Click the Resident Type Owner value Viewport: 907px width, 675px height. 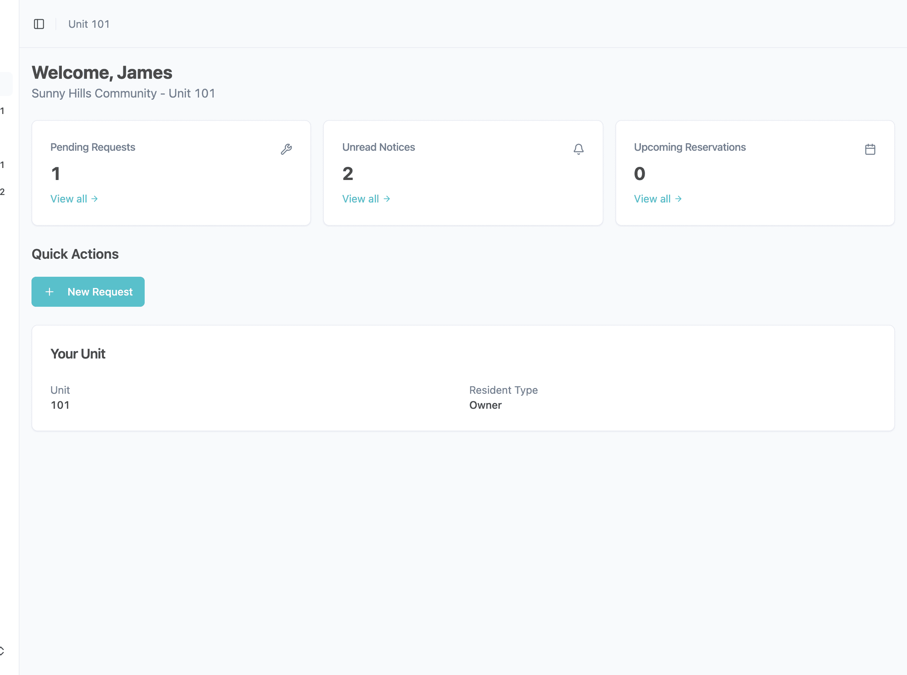pyautogui.click(x=485, y=405)
